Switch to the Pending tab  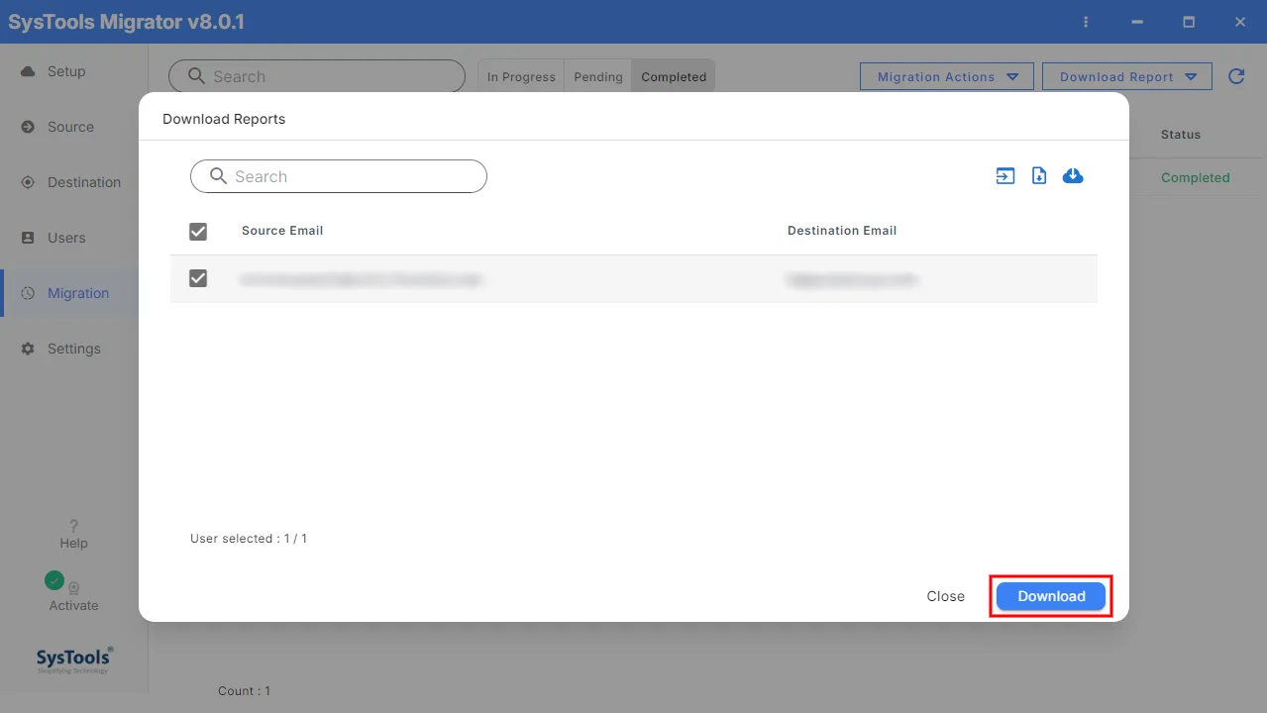[598, 76]
